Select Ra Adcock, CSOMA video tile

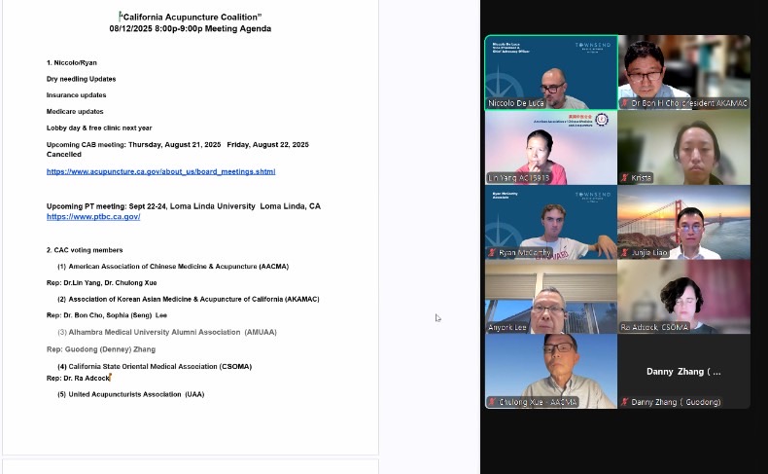coord(683,296)
